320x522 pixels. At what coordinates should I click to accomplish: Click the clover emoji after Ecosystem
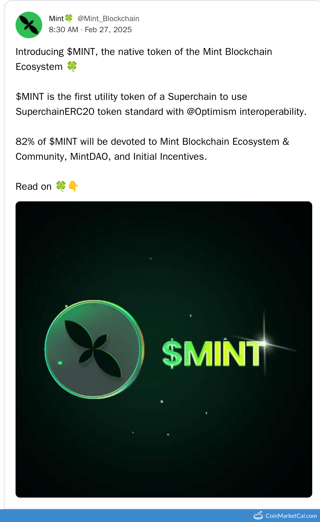72,67
